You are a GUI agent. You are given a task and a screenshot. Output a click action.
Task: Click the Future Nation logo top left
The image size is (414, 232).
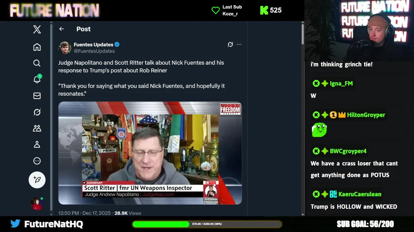(54, 10)
